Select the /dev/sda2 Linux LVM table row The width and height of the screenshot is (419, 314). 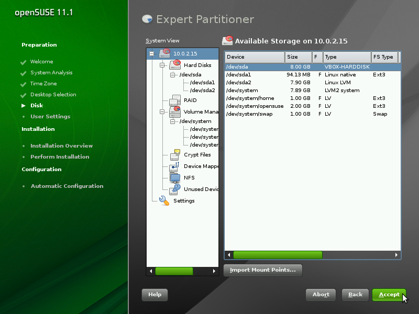coord(313,83)
